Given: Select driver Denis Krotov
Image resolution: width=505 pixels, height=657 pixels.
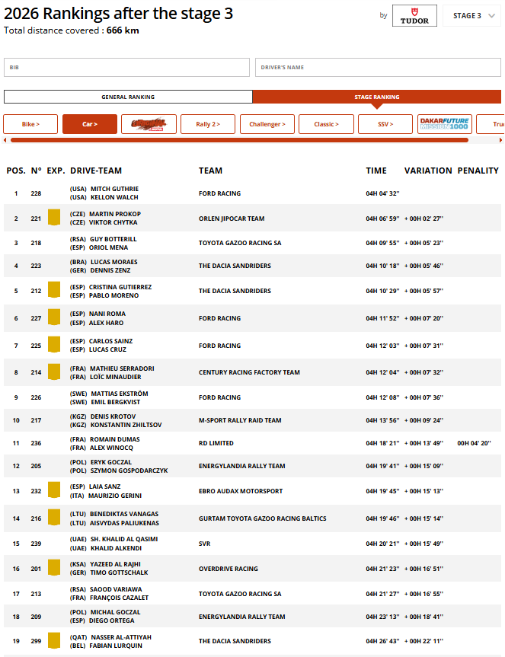Looking at the screenshot, I should point(113,416).
